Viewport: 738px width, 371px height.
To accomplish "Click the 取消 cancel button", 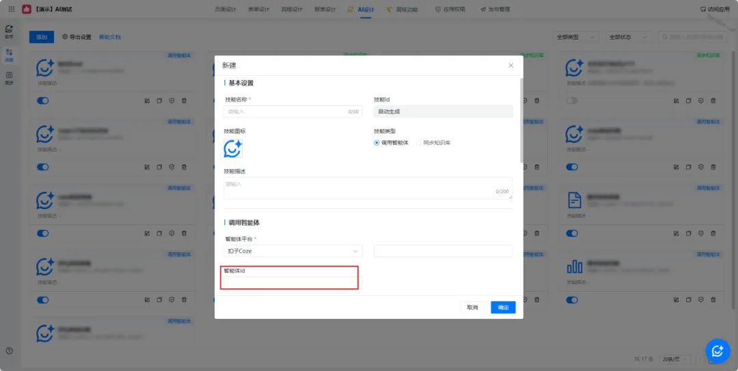I will [x=472, y=307].
